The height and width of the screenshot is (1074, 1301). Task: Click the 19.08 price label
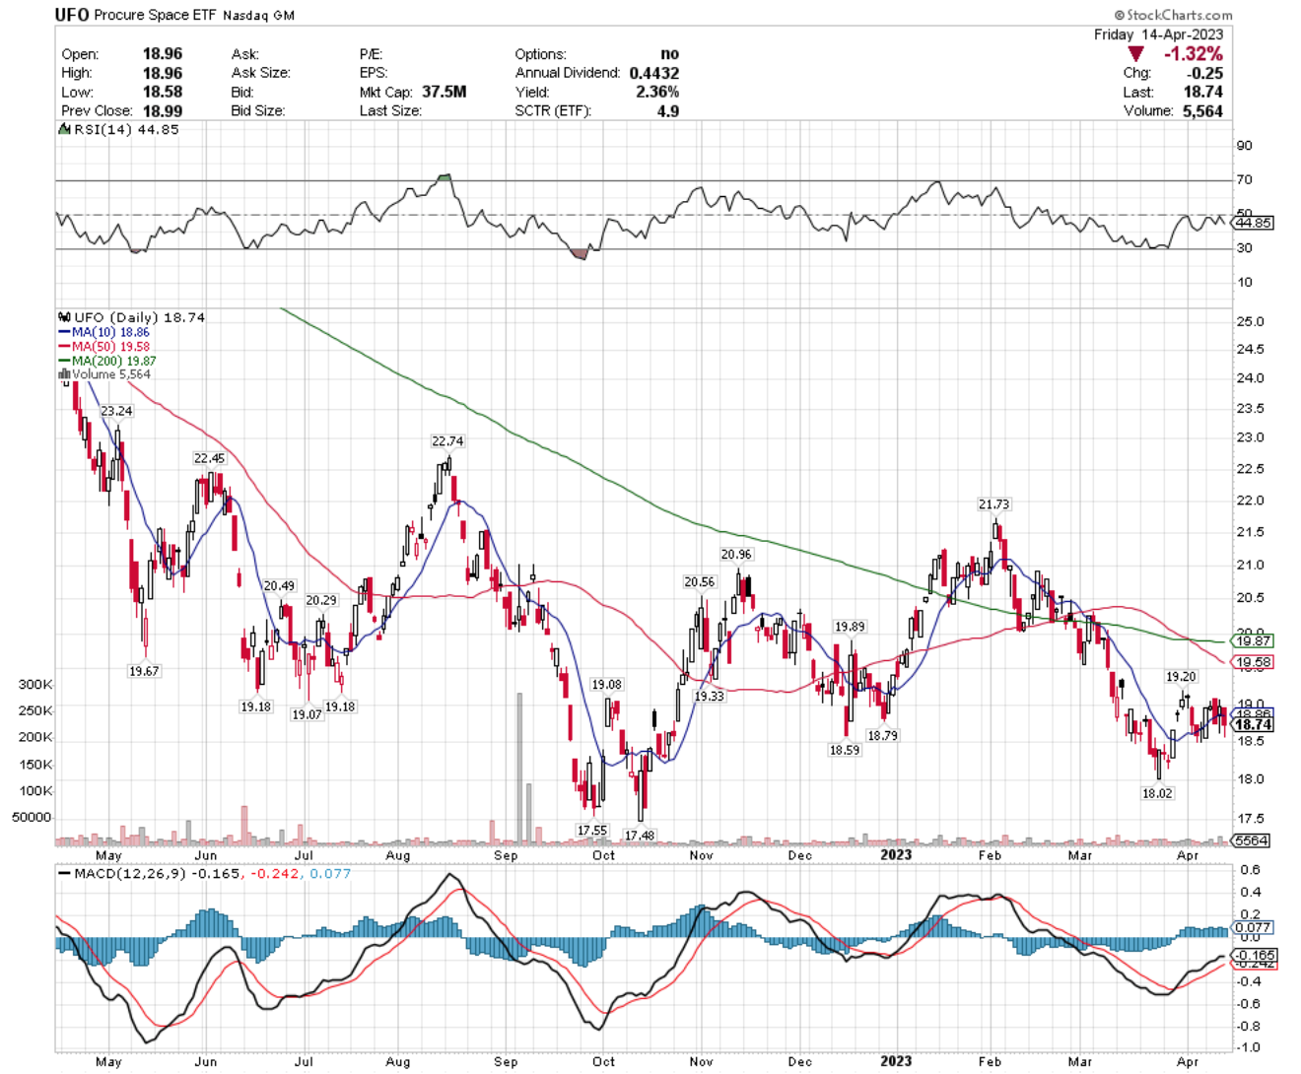606,684
